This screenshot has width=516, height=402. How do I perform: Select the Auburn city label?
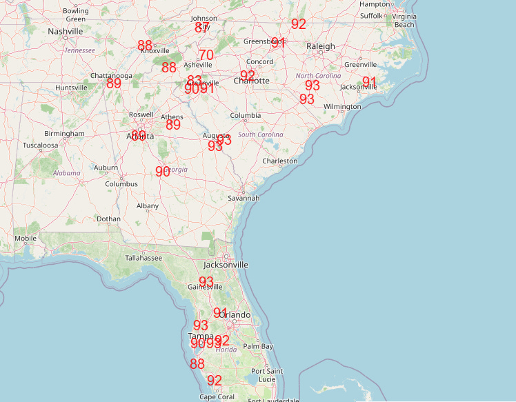106,168
